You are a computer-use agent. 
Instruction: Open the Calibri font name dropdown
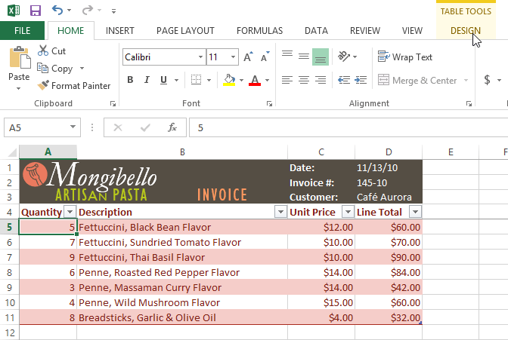click(201, 57)
